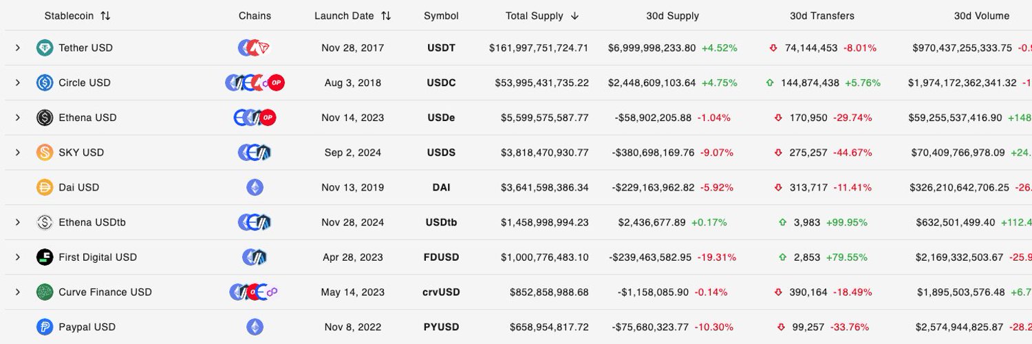Image resolution: width=1032 pixels, height=344 pixels.
Task: Click the Circle USD coin icon
Action: point(45,83)
